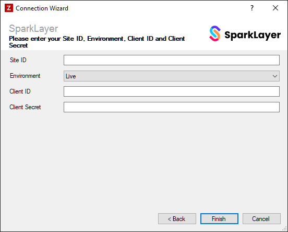Image resolution: width=288 pixels, height=232 pixels.
Task: Click the window resize grip corner
Action: pos(284,228)
